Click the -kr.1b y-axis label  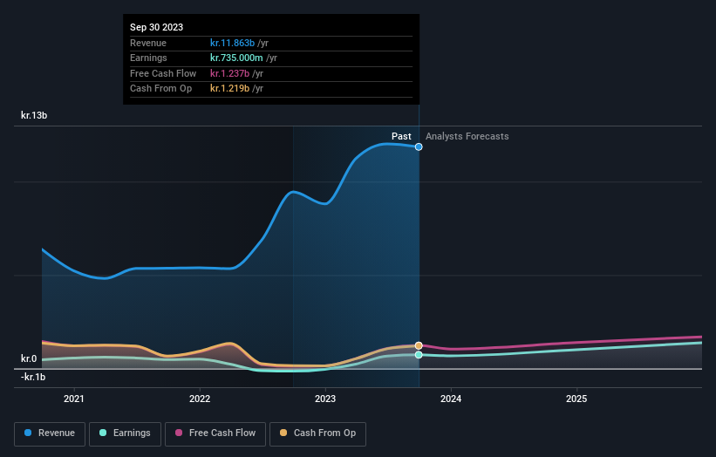click(33, 377)
